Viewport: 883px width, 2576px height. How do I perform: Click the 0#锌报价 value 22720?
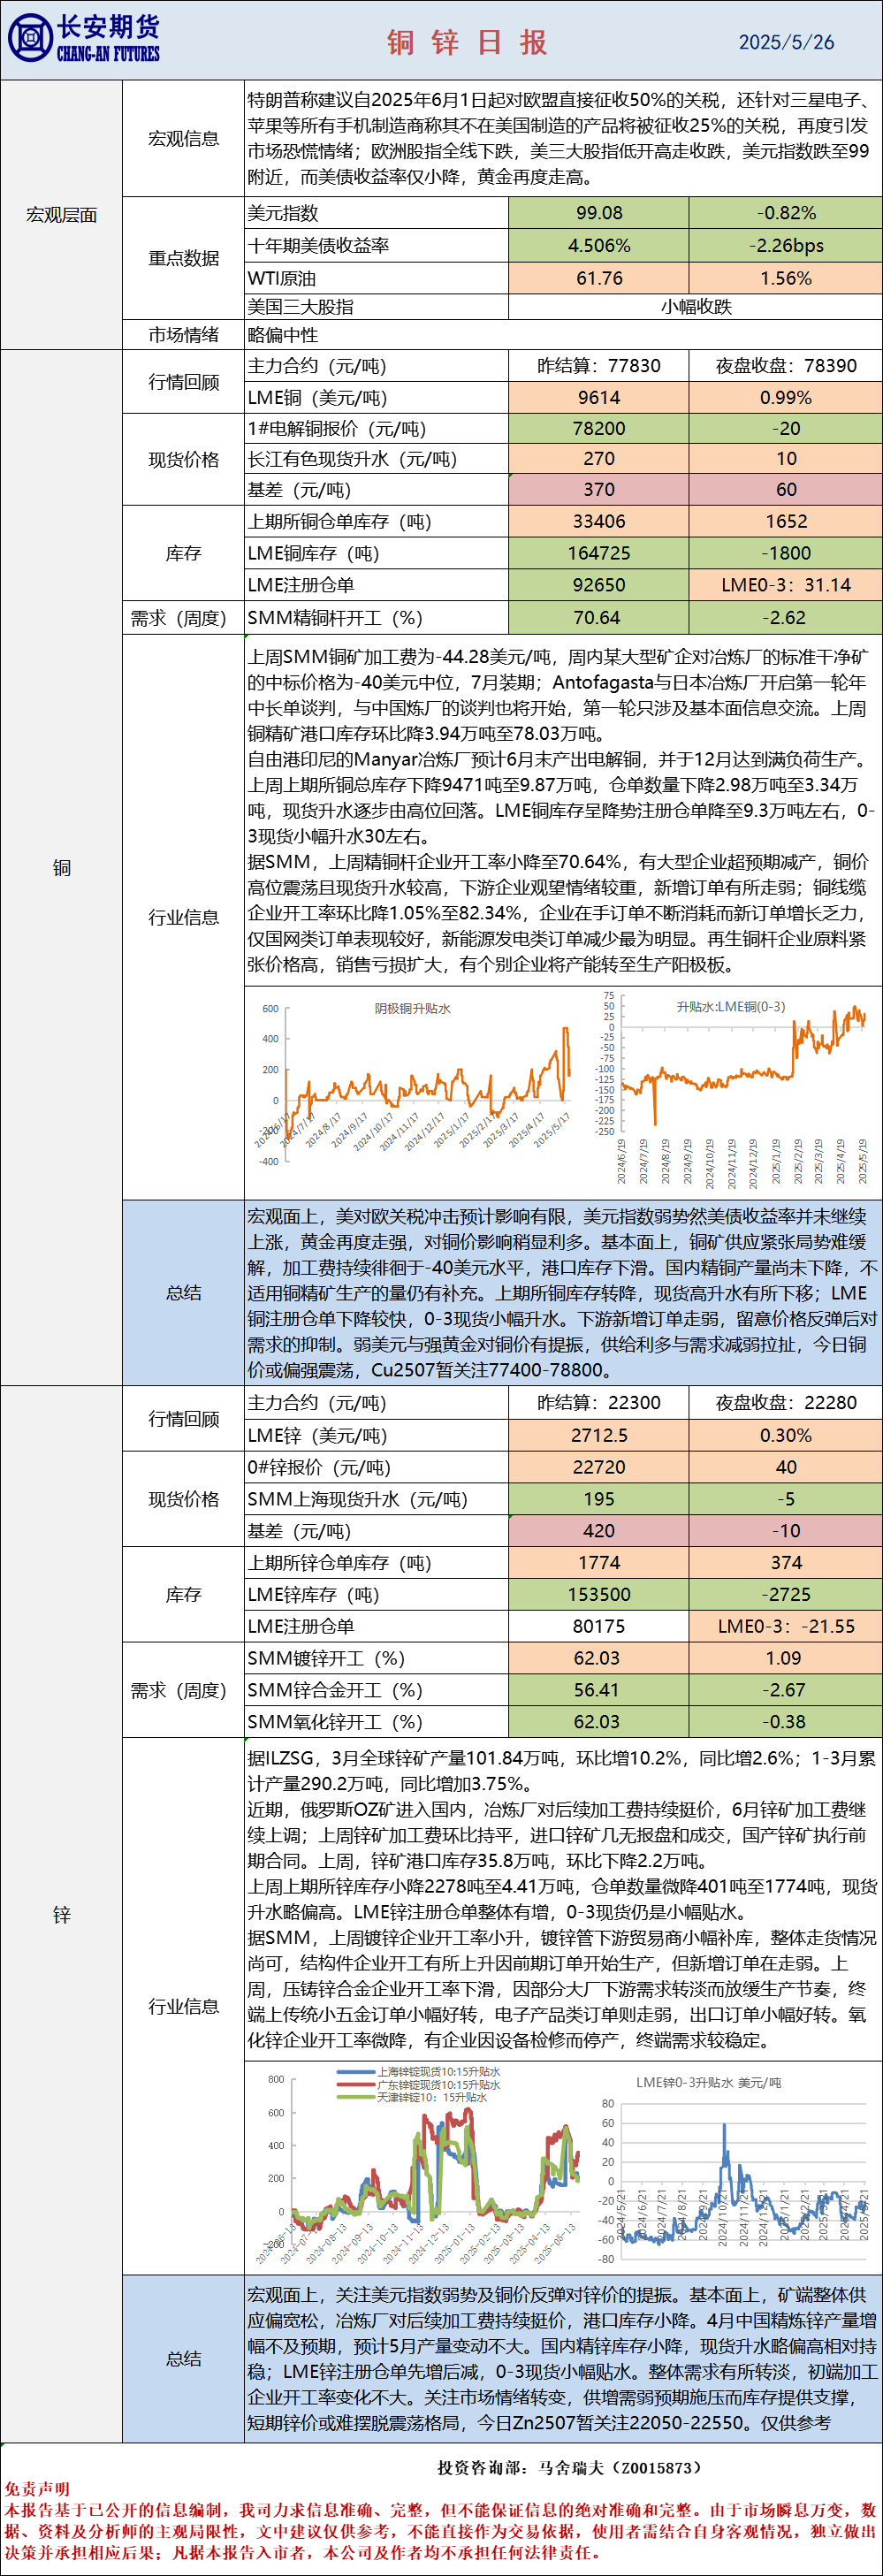599,1468
